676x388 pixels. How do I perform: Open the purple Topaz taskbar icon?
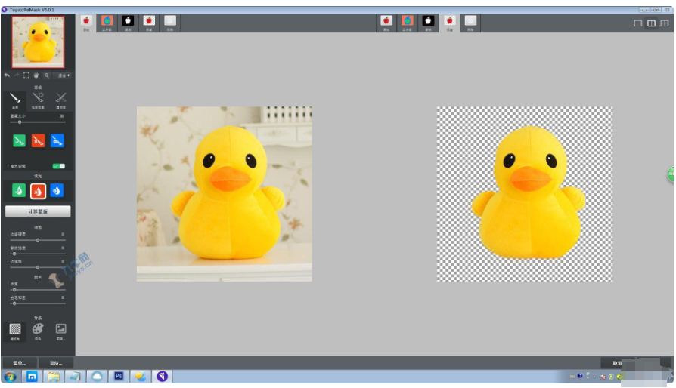tap(162, 377)
